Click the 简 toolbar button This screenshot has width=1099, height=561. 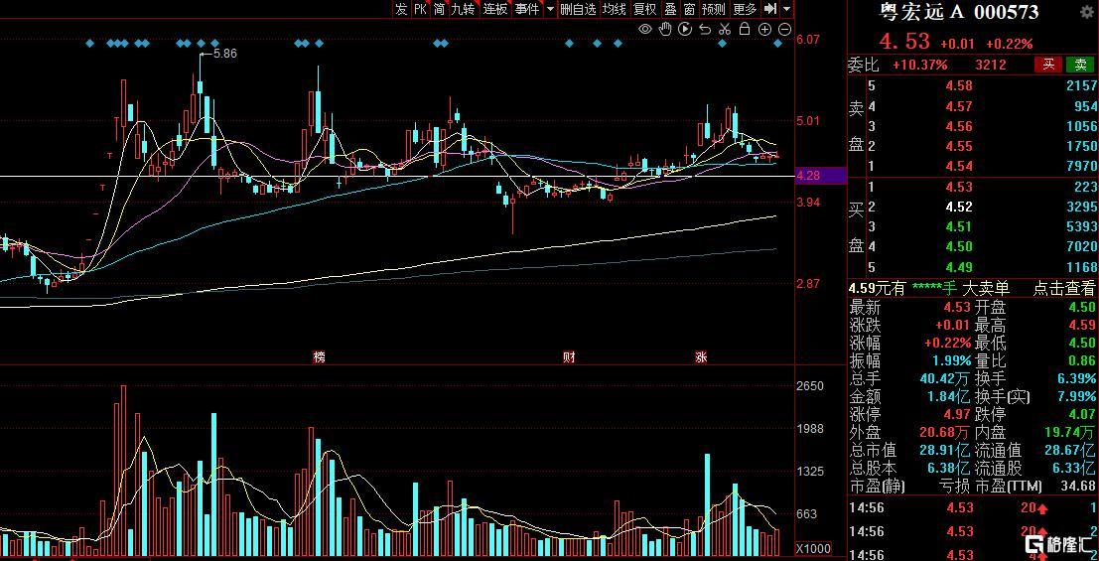[x=439, y=8]
